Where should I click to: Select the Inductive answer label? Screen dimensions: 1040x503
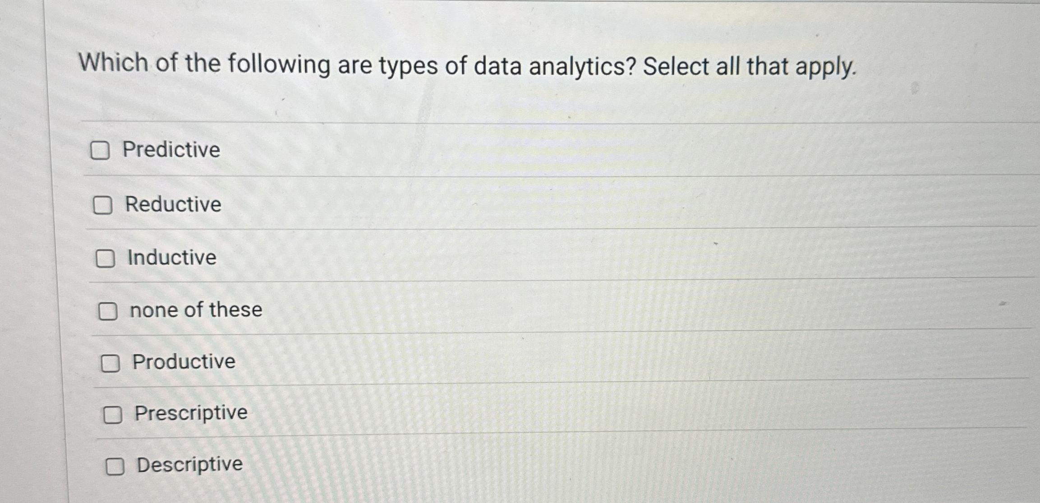[171, 258]
